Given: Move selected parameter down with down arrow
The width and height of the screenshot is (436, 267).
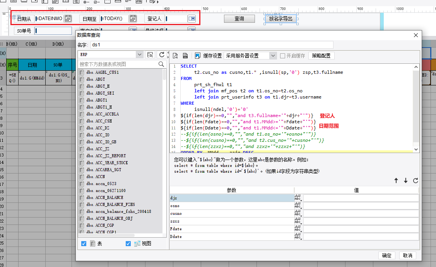Looking at the screenshot, I should [x=406, y=180].
